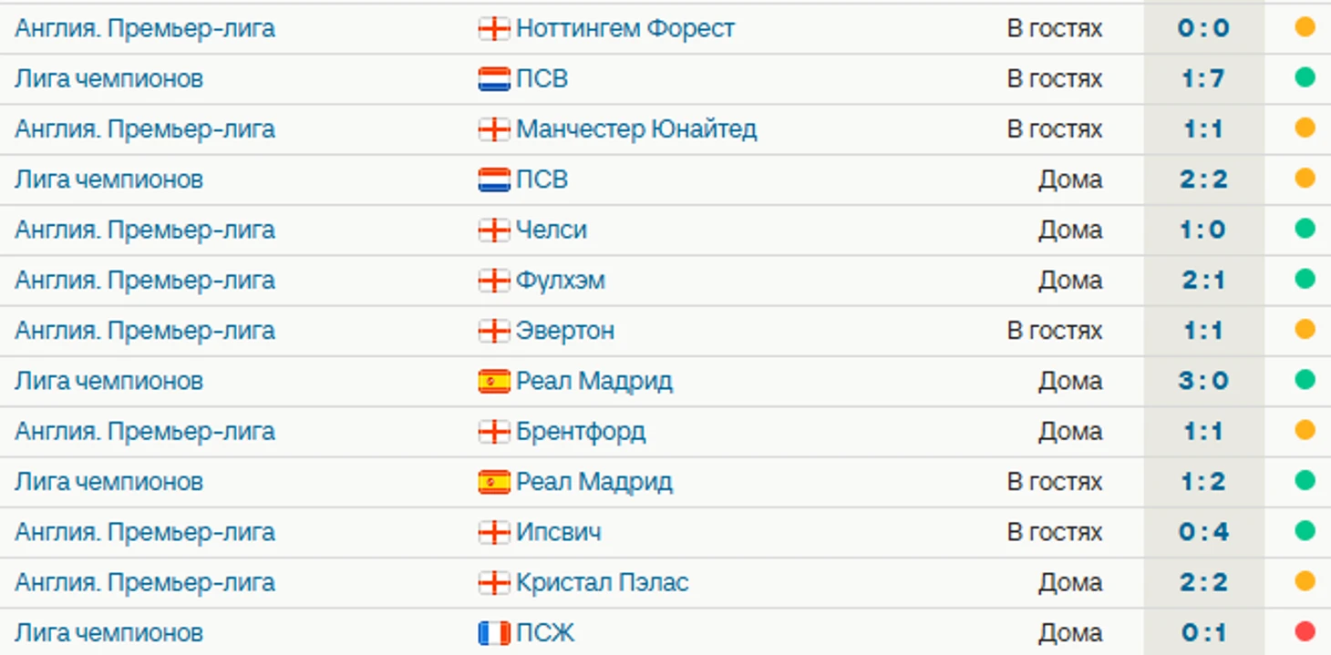Click the France flag next to ПСЖ
Screen dimensions: 1331x655
493,633
